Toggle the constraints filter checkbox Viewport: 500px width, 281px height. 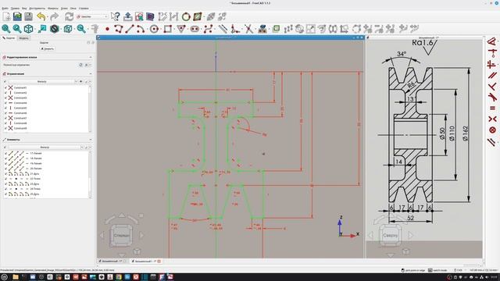(5, 81)
